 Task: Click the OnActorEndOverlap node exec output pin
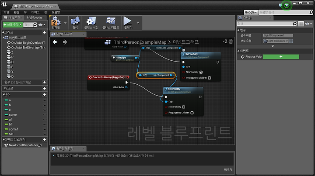point(126,83)
